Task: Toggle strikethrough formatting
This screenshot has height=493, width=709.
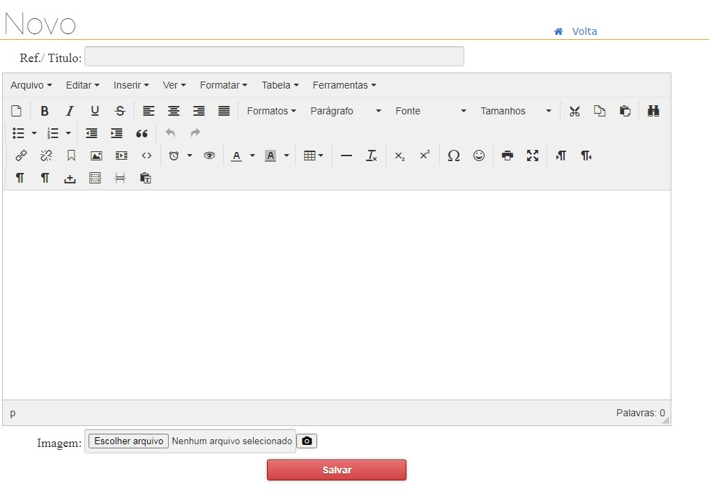Action: click(x=120, y=111)
